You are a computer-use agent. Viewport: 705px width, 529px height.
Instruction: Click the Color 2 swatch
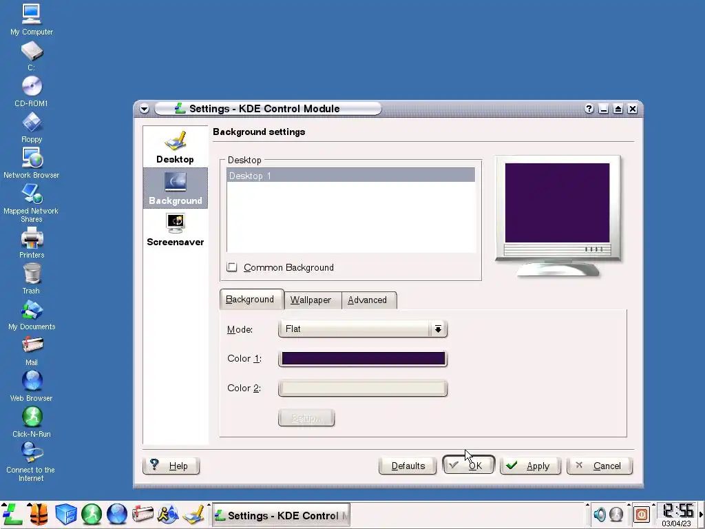pos(363,388)
